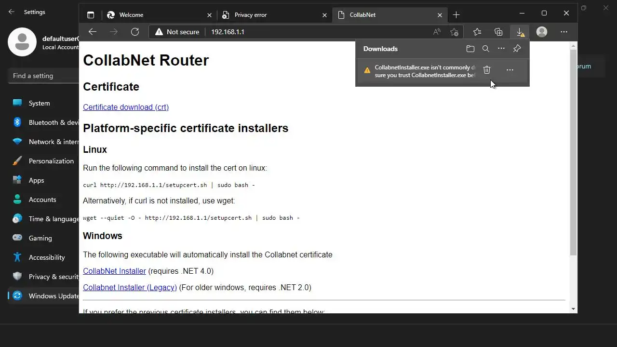Open Edge Settings and more menu
Image resolution: width=617 pixels, height=347 pixels.
pos(564,32)
